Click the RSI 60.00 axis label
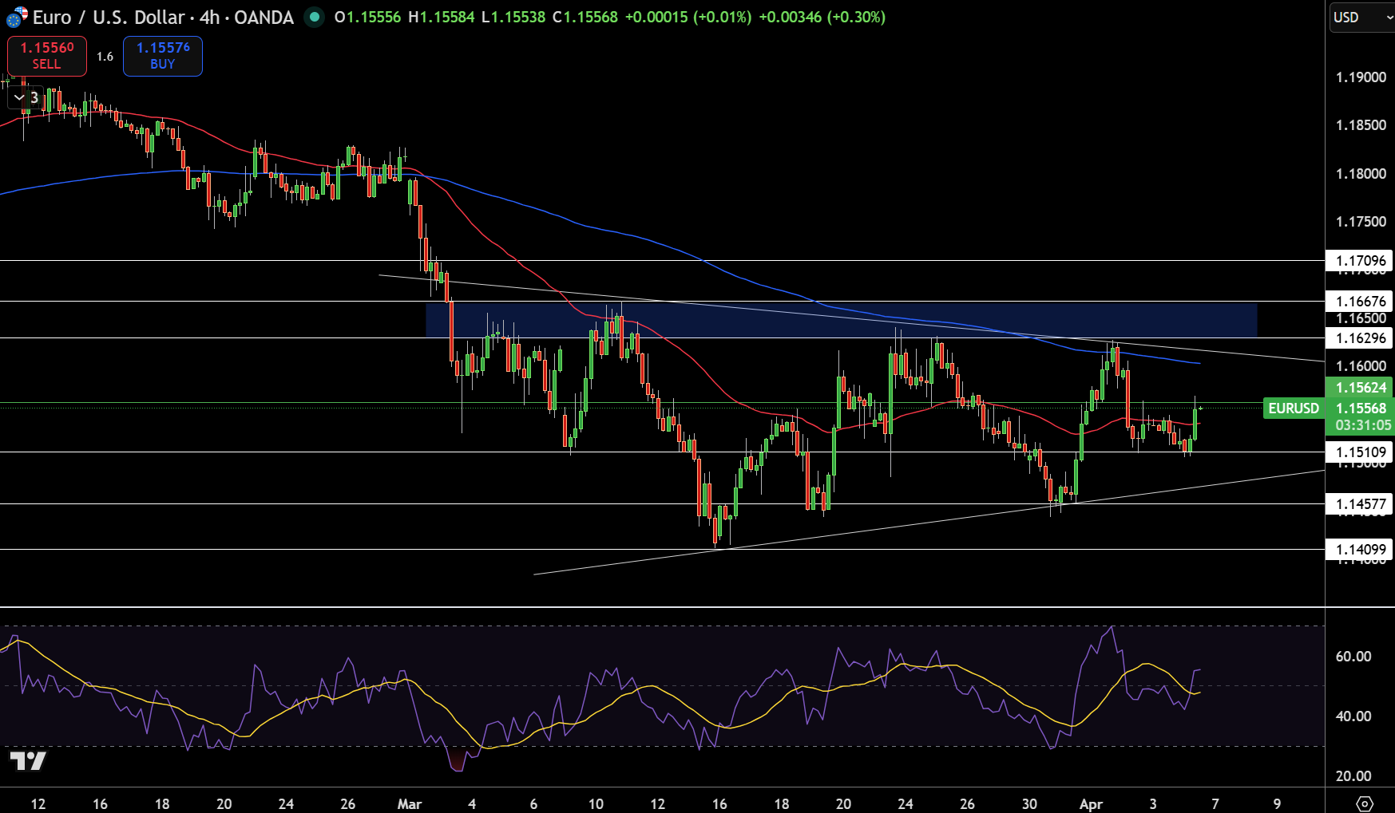The image size is (1395, 813). pos(1353,657)
